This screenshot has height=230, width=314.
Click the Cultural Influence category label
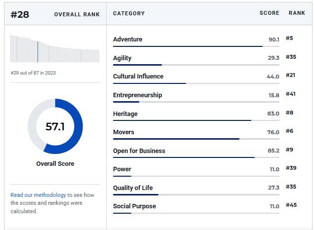point(138,77)
